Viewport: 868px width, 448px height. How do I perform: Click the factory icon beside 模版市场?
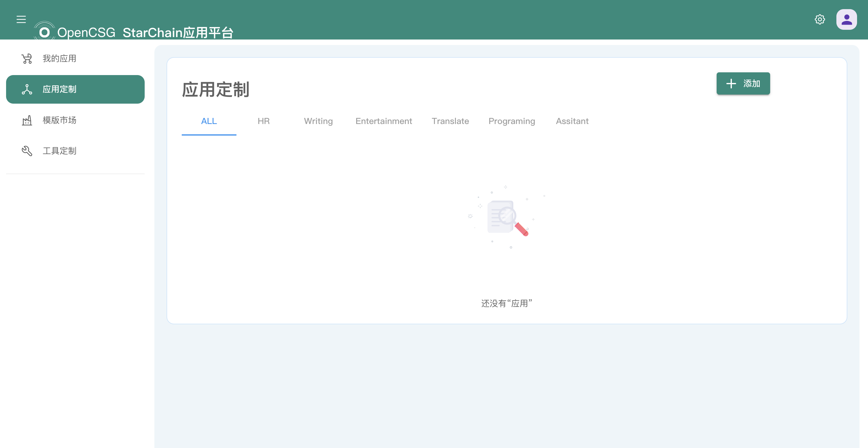coord(27,120)
